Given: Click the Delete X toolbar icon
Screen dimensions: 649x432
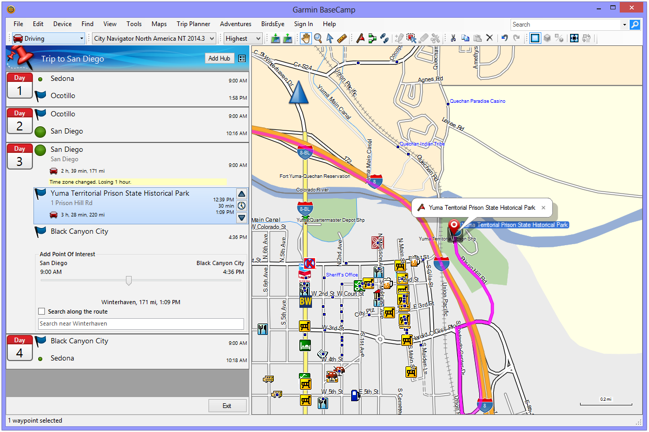Looking at the screenshot, I should pyautogui.click(x=490, y=38).
